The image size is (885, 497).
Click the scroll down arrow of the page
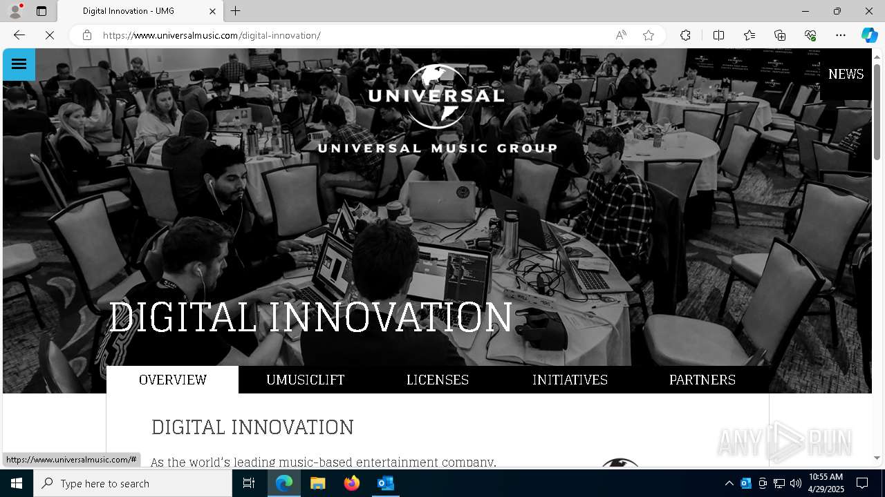(877, 458)
